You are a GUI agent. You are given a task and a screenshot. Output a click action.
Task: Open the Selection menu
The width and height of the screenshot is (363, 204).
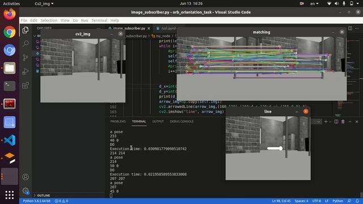point(49,20)
